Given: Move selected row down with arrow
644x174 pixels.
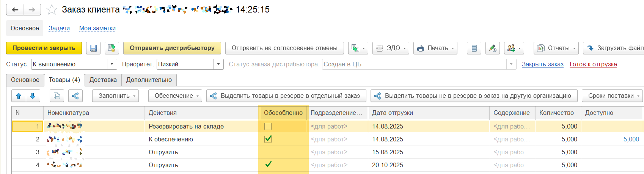Looking at the screenshot, I should click(x=33, y=96).
